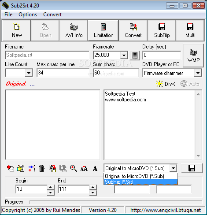Click the greyed Open toolbar button
Viewport: 207px width, 215px height.
[x=45, y=30]
